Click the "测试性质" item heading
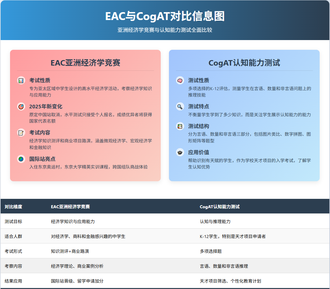330x289 pixels. (x=199, y=80)
